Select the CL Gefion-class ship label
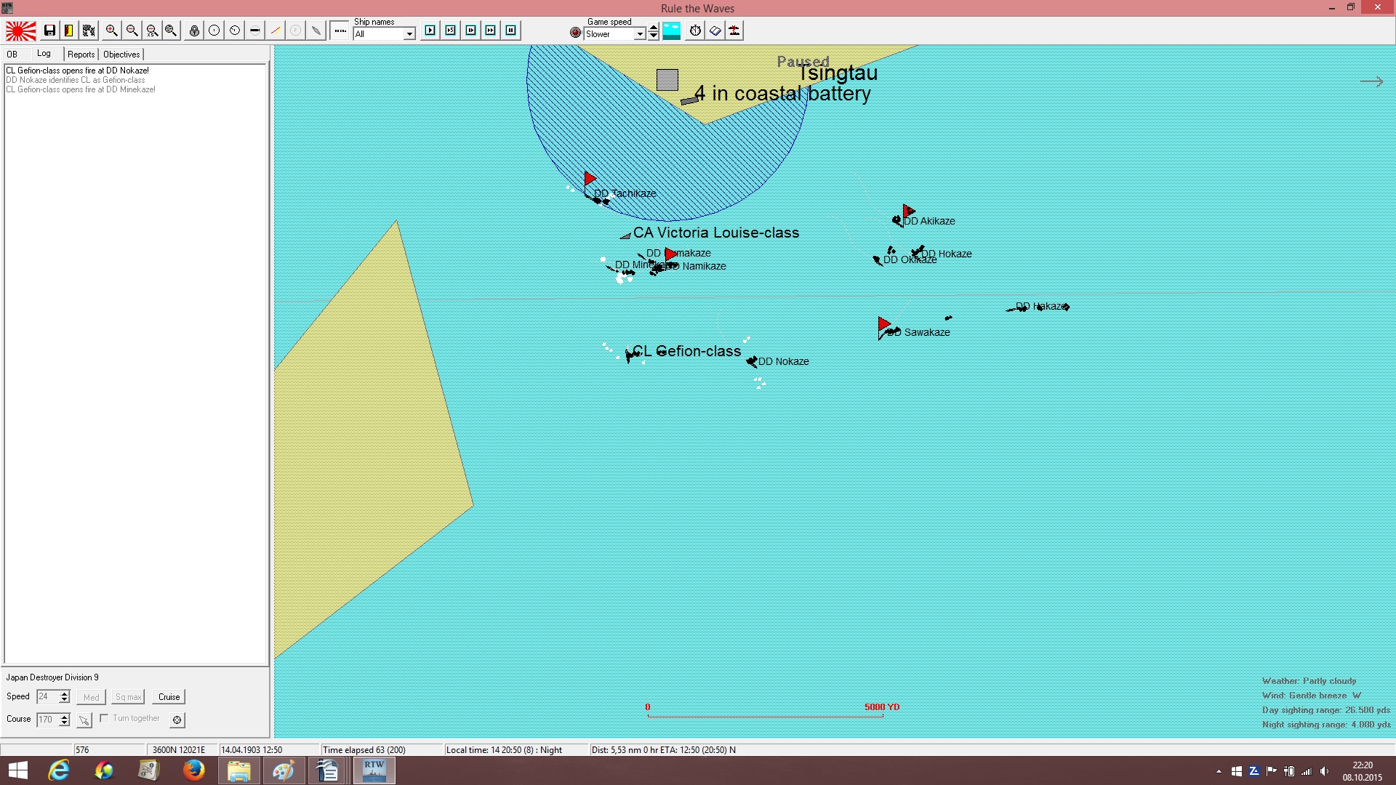Viewport: 1396px width, 785px height. 687,351
